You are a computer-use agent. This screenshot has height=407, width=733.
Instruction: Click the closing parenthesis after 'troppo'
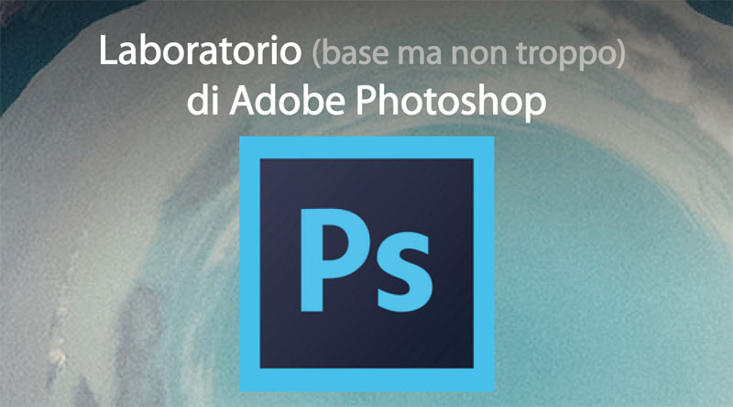[x=620, y=53]
